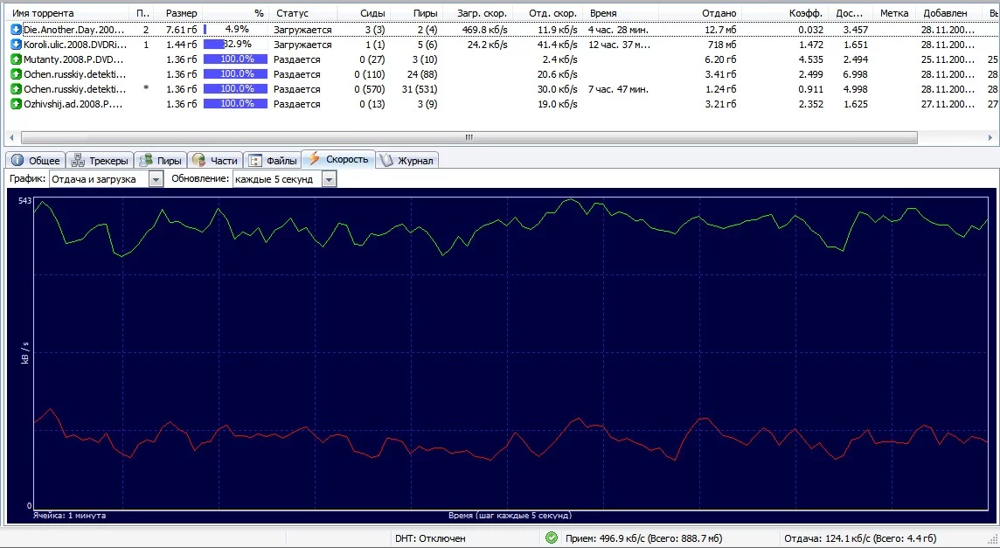This screenshot has width=1000, height=548.
Task: Click seeding icon of Mutanty.2008 torrent
Action: (x=16, y=59)
